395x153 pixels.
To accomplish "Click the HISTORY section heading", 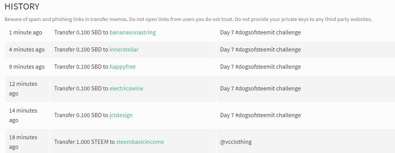I will pos(22,6).
